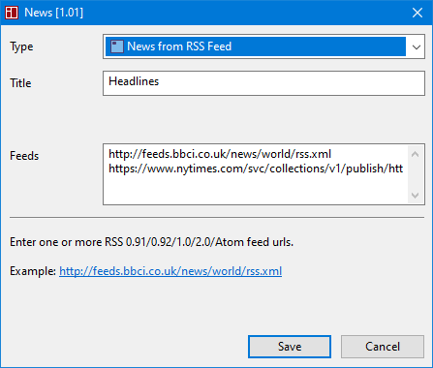Viewport: 433px width, 368px height.
Task: Click the Feeds scrollbar up arrow
Action: (x=416, y=154)
